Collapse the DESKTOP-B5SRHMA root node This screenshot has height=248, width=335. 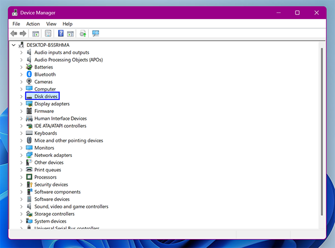pyautogui.click(x=13, y=45)
